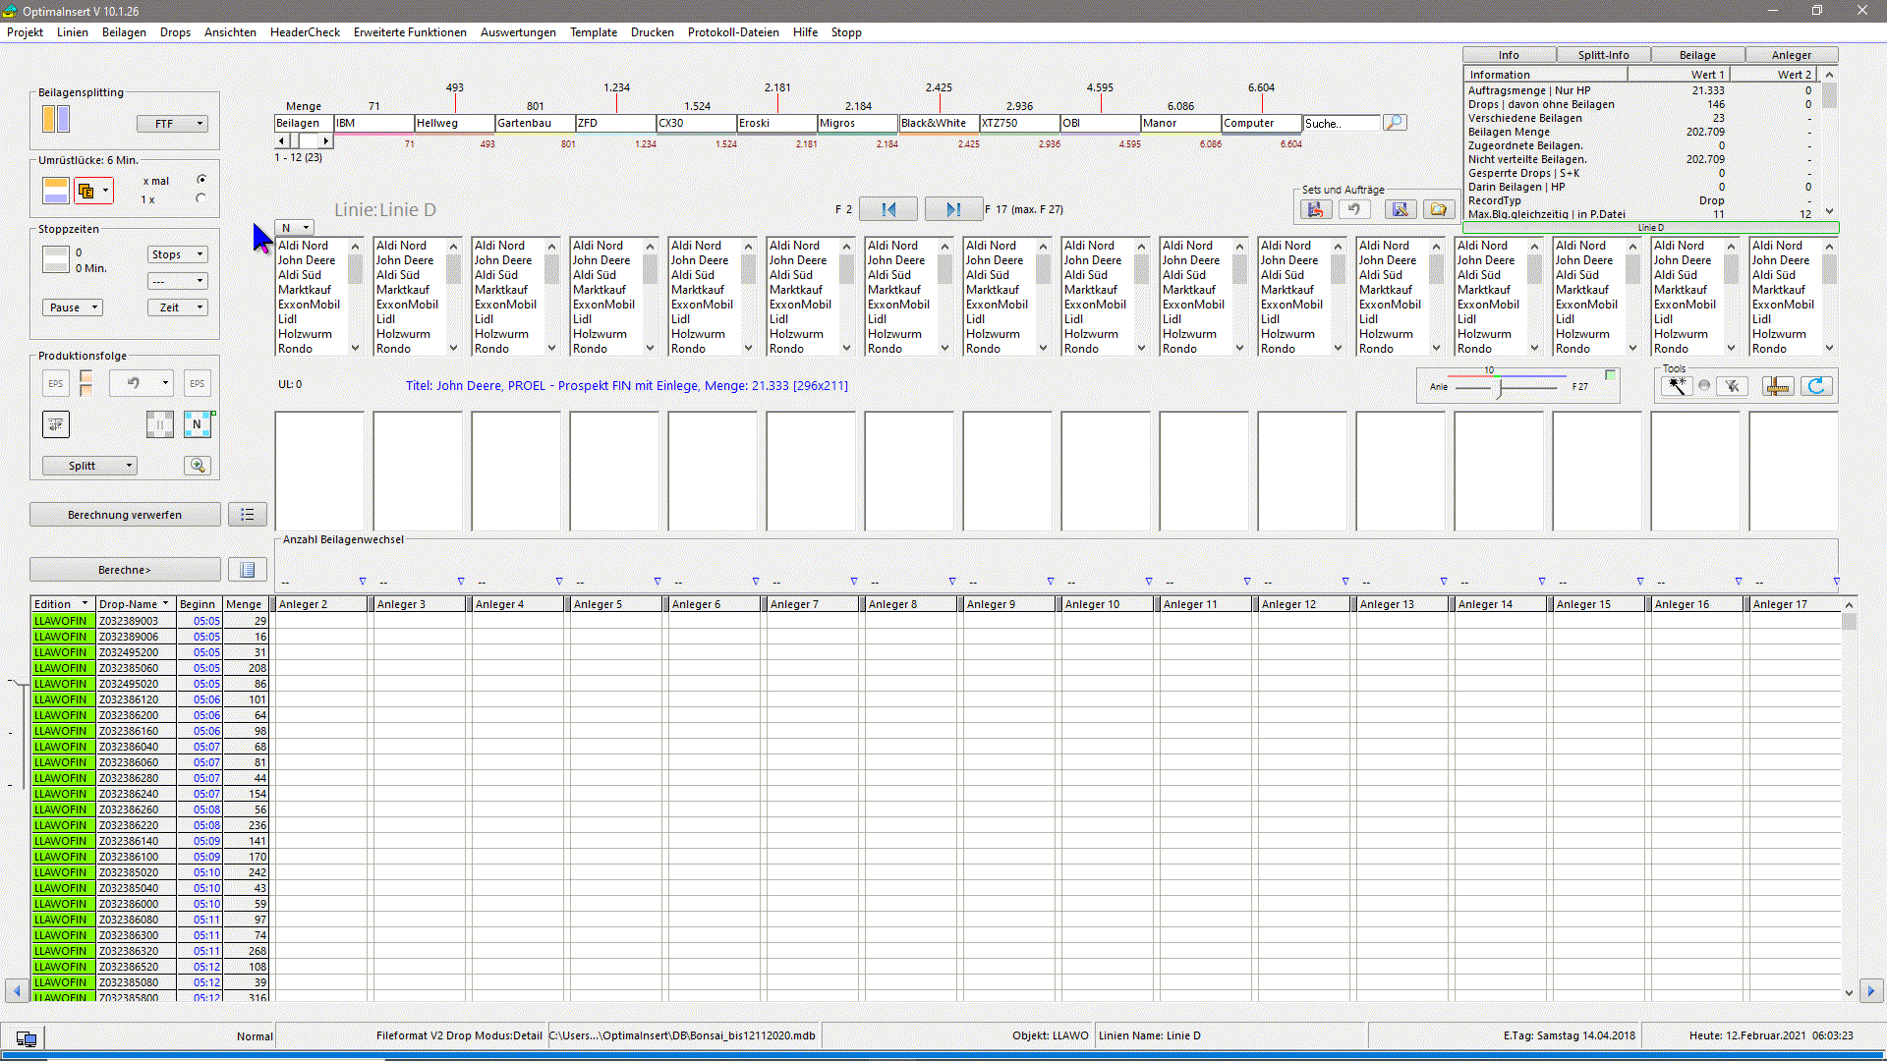Open the Edition column header dropdown
Image resolution: width=1887 pixels, height=1061 pixels.
click(x=85, y=604)
